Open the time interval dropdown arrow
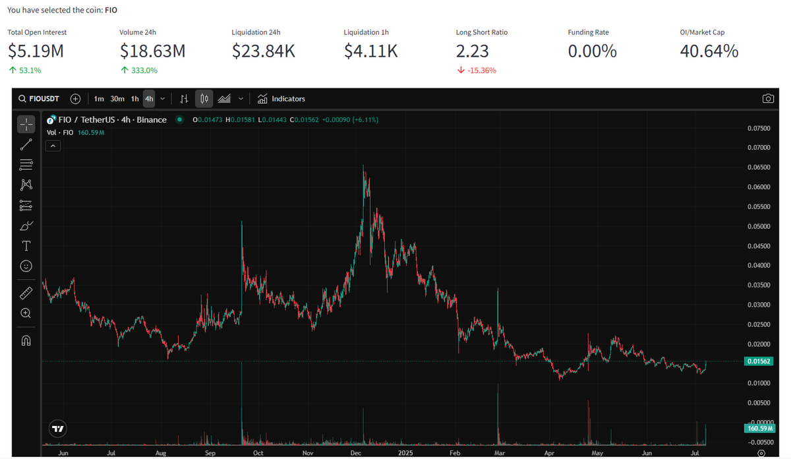The image size is (791, 459). [163, 99]
